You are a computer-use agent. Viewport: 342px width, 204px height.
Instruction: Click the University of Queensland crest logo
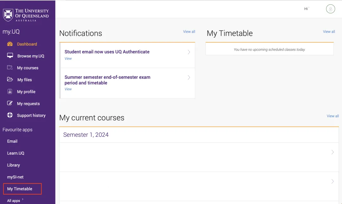[8, 15]
